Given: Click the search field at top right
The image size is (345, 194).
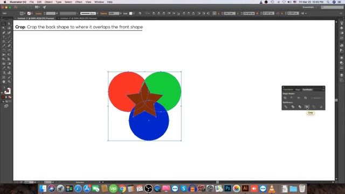Looking at the screenshot, I should [x=332, y=7].
